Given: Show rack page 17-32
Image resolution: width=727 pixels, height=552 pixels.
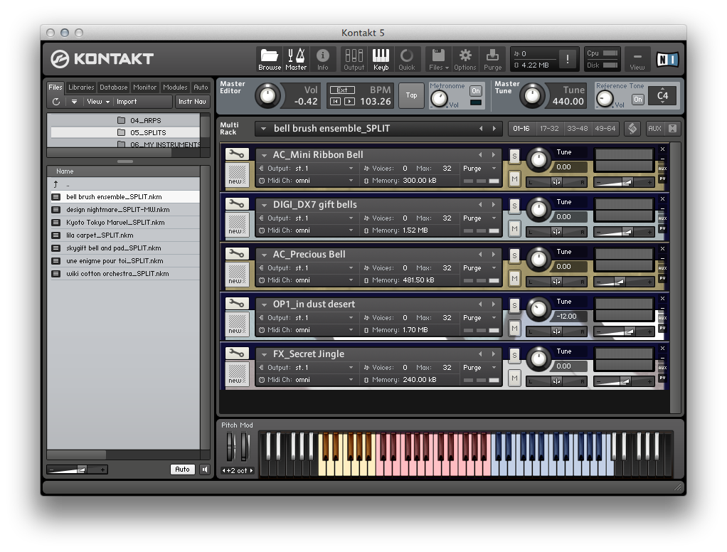Looking at the screenshot, I should (x=549, y=128).
